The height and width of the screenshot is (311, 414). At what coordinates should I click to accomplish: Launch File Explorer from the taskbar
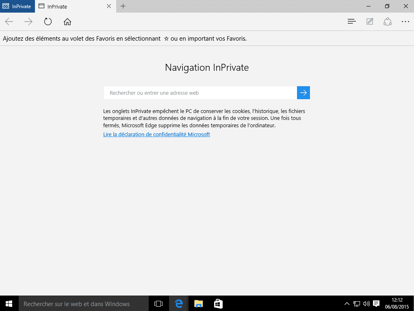(198, 303)
